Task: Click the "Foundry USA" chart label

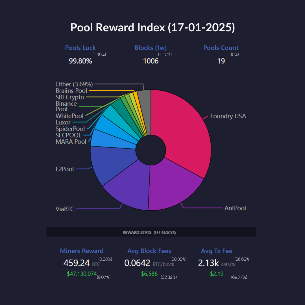Action: [228, 116]
